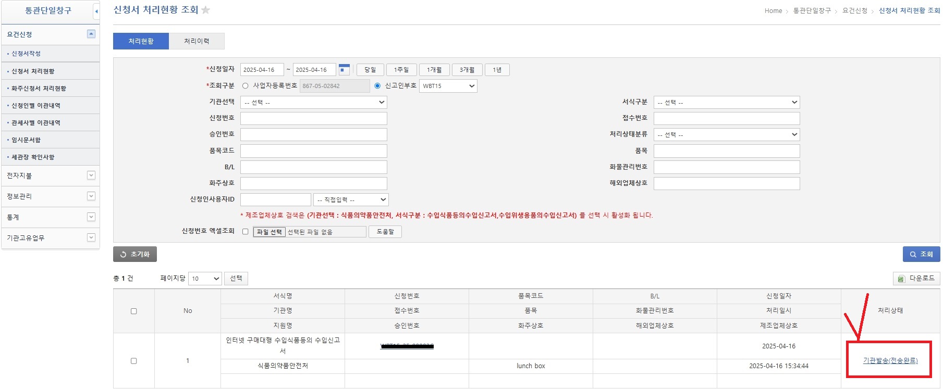This screenshot has height=389, width=943.
Task: Click the 신청인사용자ID input field
Action: (x=276, y=200)
